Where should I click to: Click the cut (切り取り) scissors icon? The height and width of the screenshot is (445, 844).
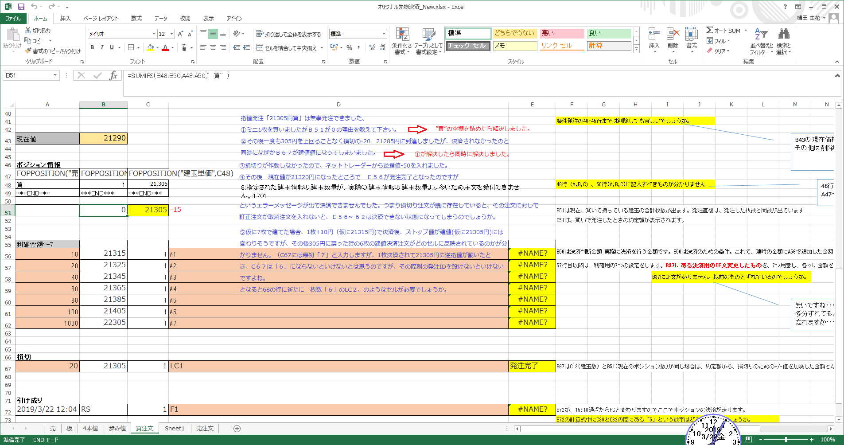coord(28,31)
